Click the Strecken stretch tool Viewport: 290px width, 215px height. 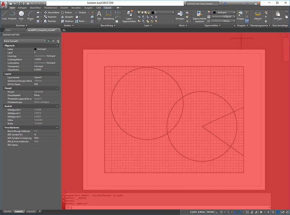pos(50,21)
